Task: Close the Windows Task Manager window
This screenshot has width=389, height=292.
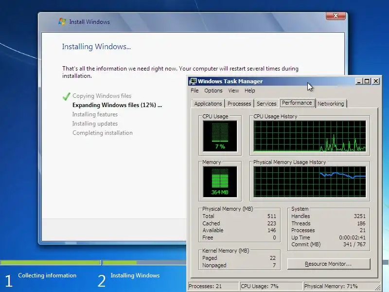Action: tap(376, 81)
